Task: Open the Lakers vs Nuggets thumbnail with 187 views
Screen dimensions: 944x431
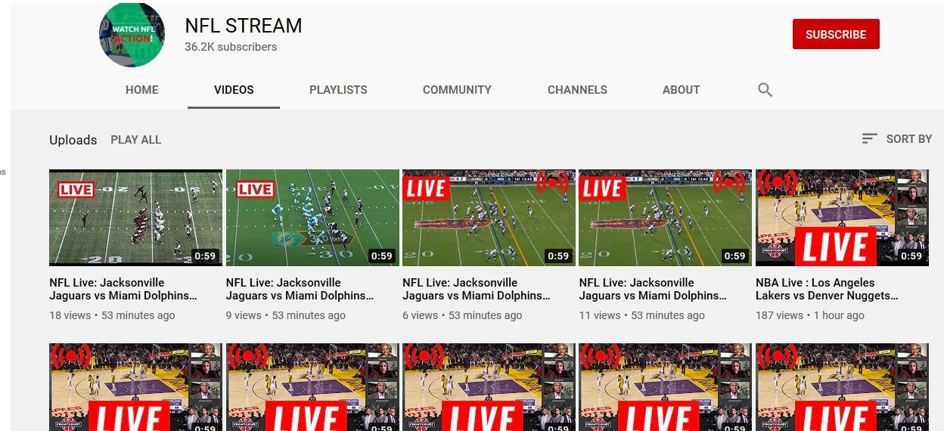Action: 842,218
